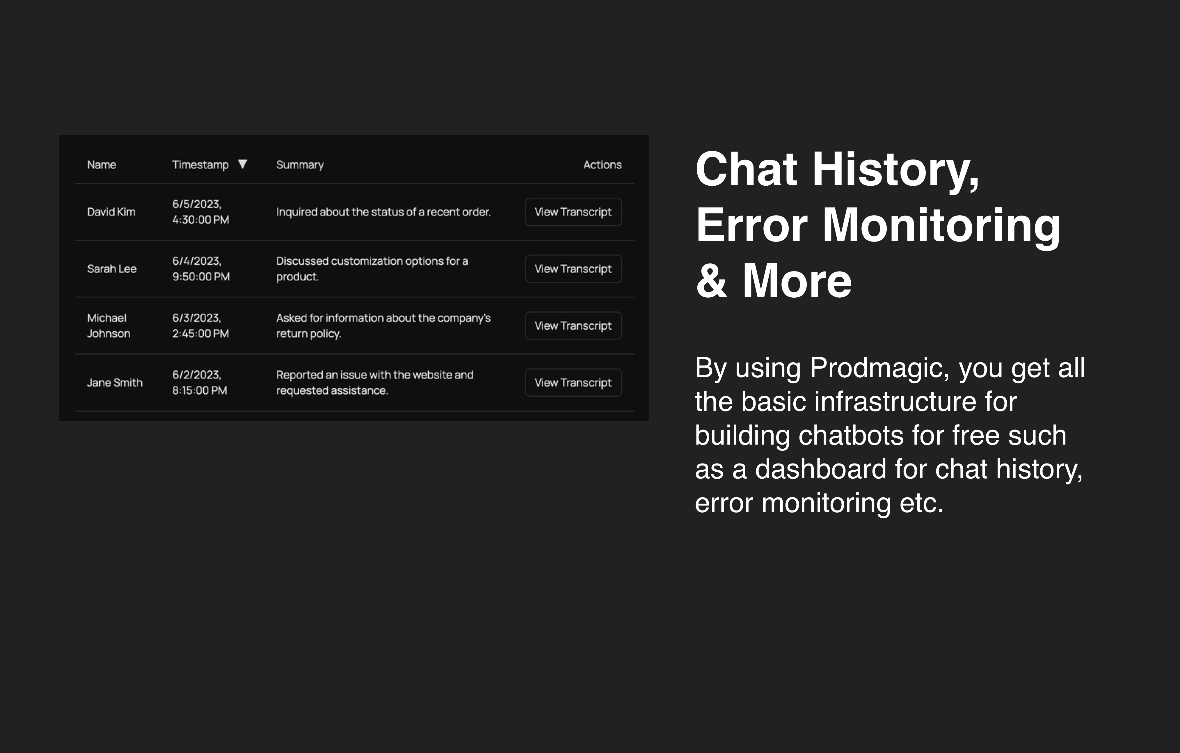1180x753 pixels.
Task: Select the Michael Johnson name cell
Action: pos(108,326)
